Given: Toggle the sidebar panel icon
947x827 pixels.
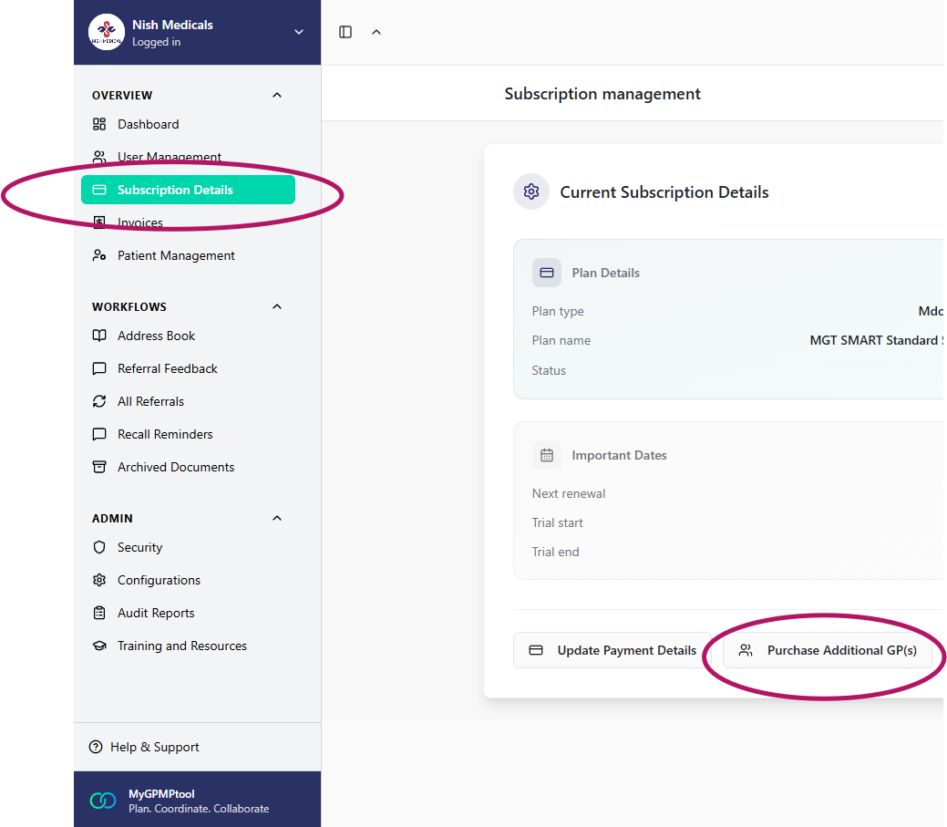Looking at the screenshot, I should tap(345, 32).
